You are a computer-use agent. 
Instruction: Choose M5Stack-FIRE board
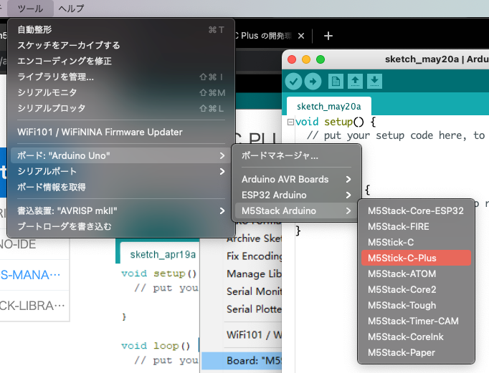[x=416, y=226]
